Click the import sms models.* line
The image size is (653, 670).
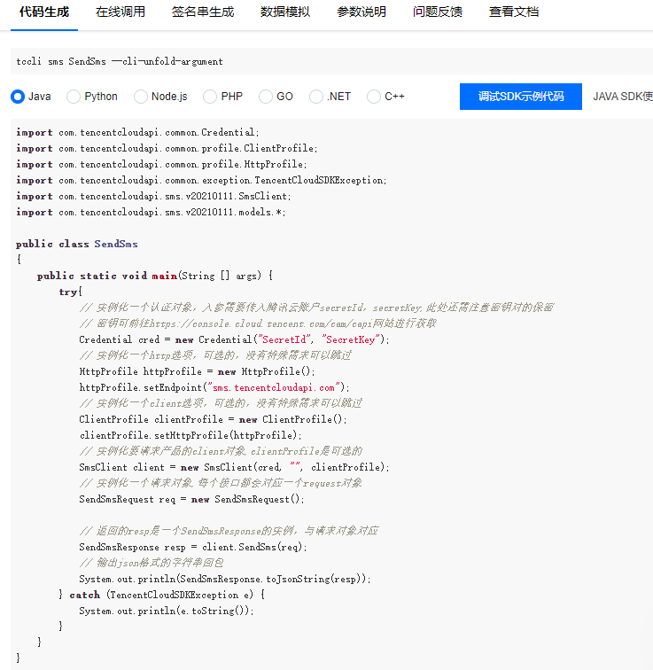(151, 212)
